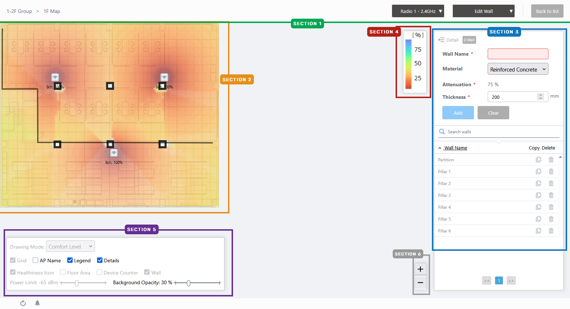
Task: Delete the Pillar 6 wall
Action: click(x=551, y=231)
